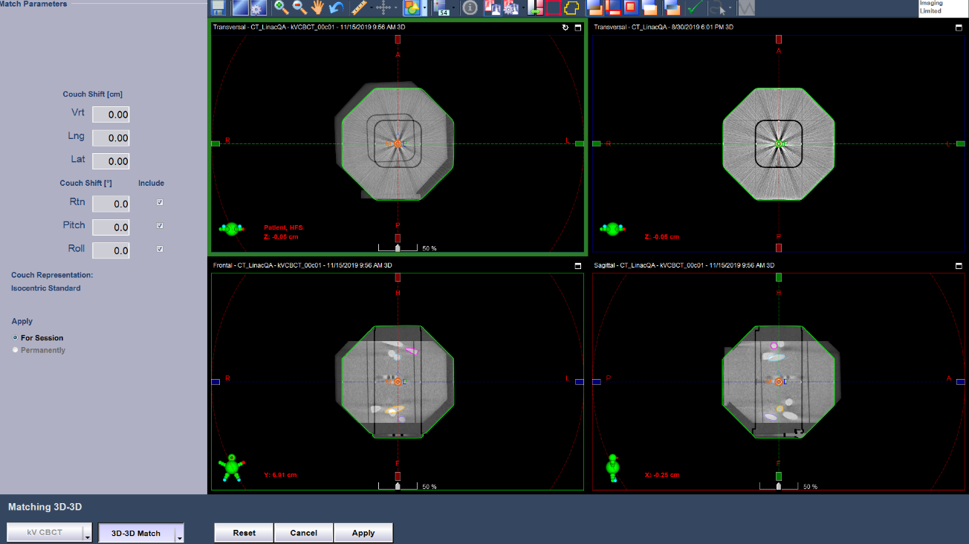Toggle the Rtn include checkbox
Image resolution: width=969 pixels, height=544 pixels.
pos(160,202)
